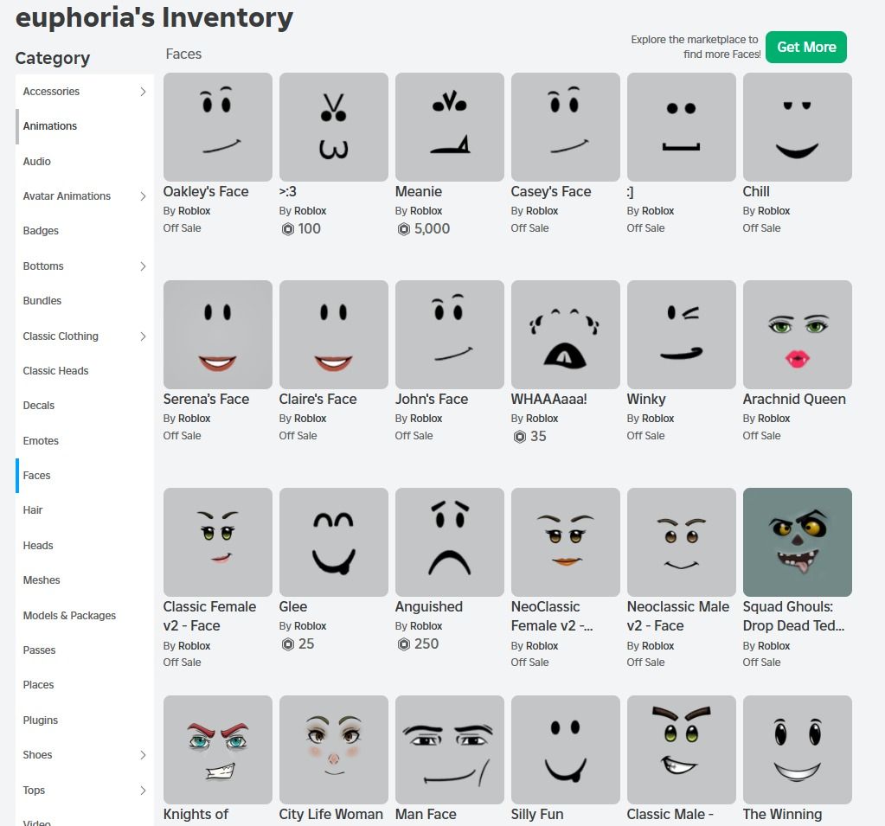Expand the Accessories category chevron

click(143, 92)
